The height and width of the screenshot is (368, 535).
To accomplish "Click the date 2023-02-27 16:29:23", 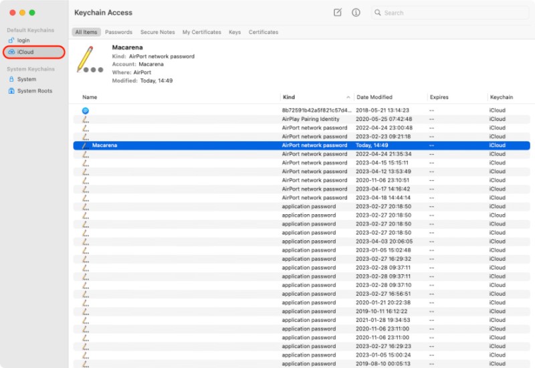I will click(x=383, y=347).
